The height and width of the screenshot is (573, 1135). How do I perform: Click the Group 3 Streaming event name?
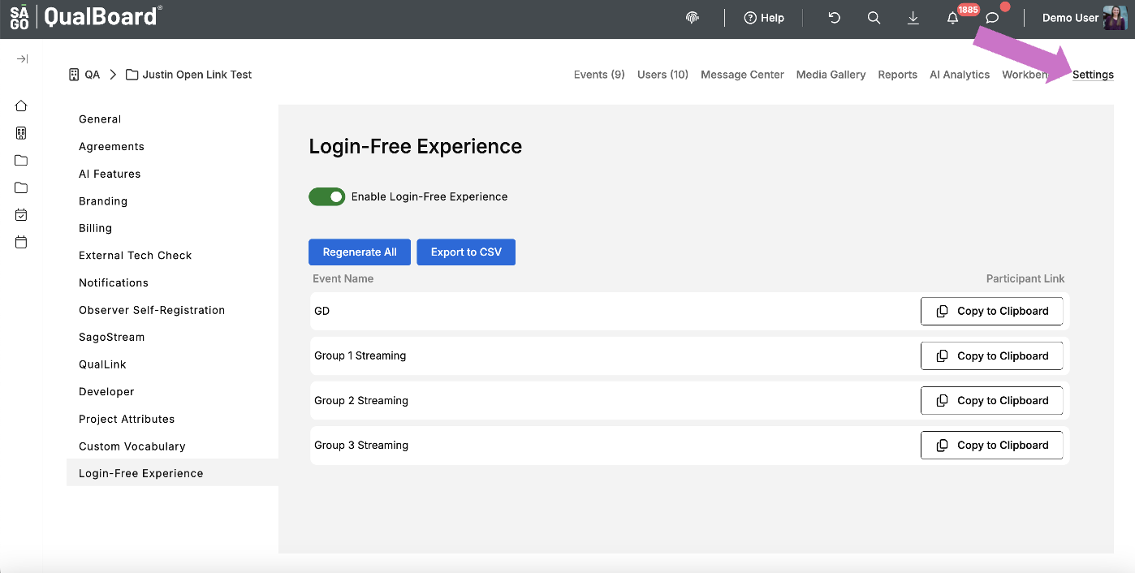[x=361, y=445]
